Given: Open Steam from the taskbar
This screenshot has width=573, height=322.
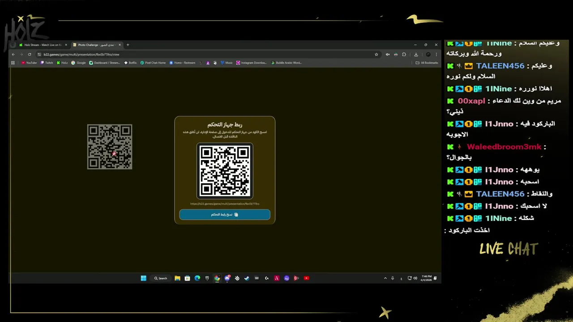Looking at the screenshot, I should coord(247,278).
